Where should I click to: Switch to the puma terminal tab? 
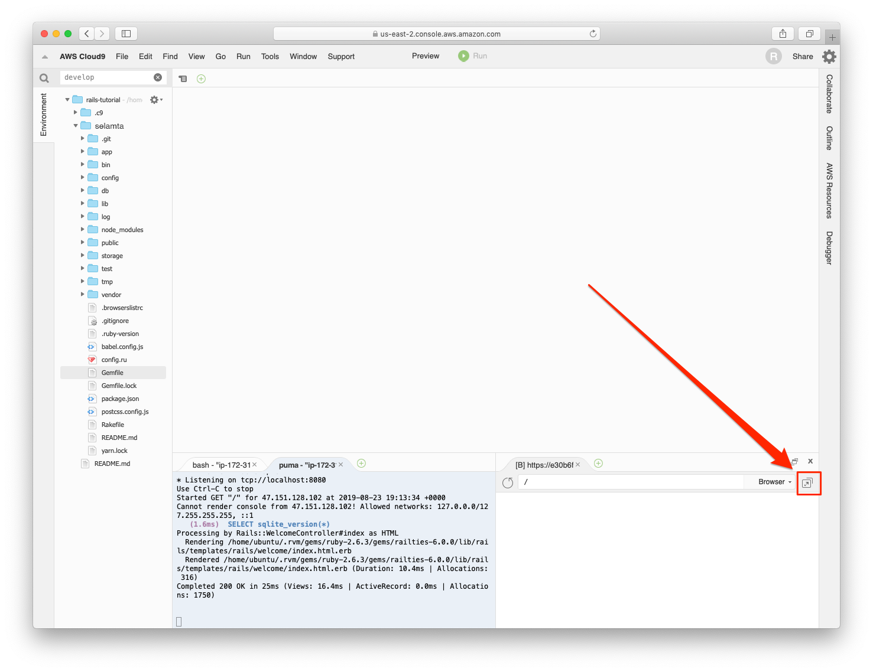click(307, 465)
